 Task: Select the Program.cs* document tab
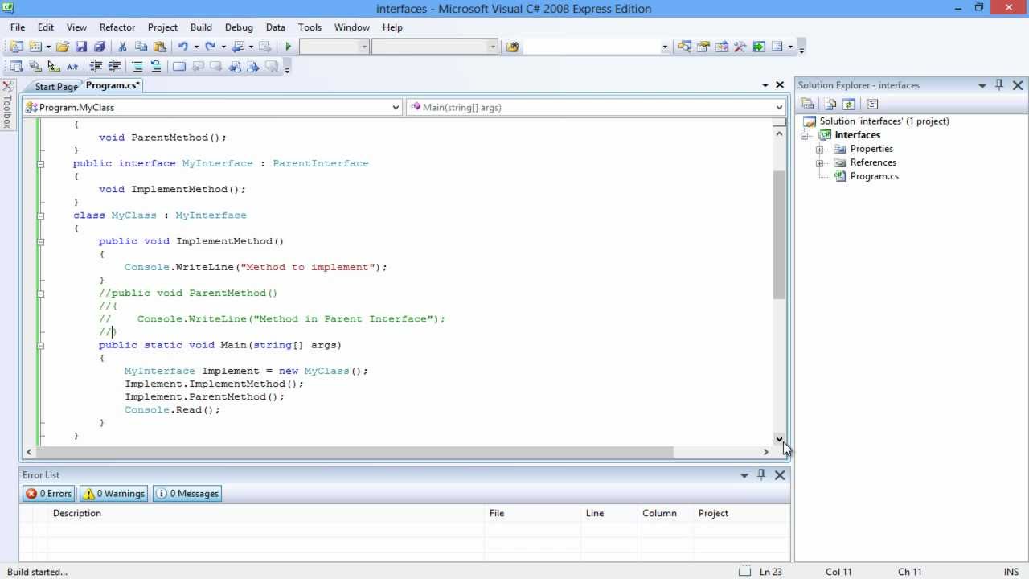tap(113, 85)
